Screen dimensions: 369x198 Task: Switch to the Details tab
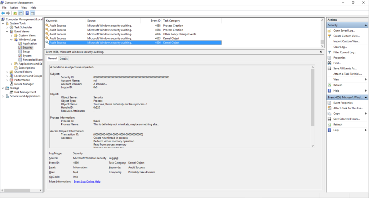pos(63,59)
